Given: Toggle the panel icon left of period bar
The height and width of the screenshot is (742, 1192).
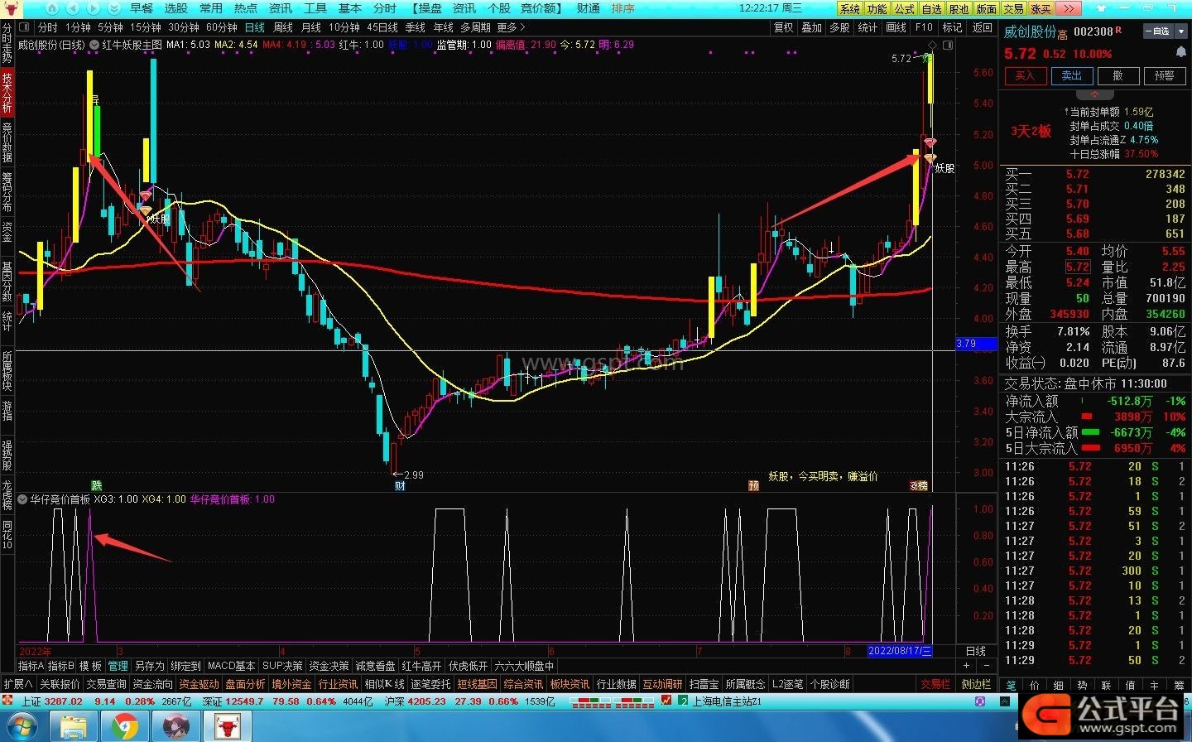Looking at the screenshot, I should (x=24, y=27).
